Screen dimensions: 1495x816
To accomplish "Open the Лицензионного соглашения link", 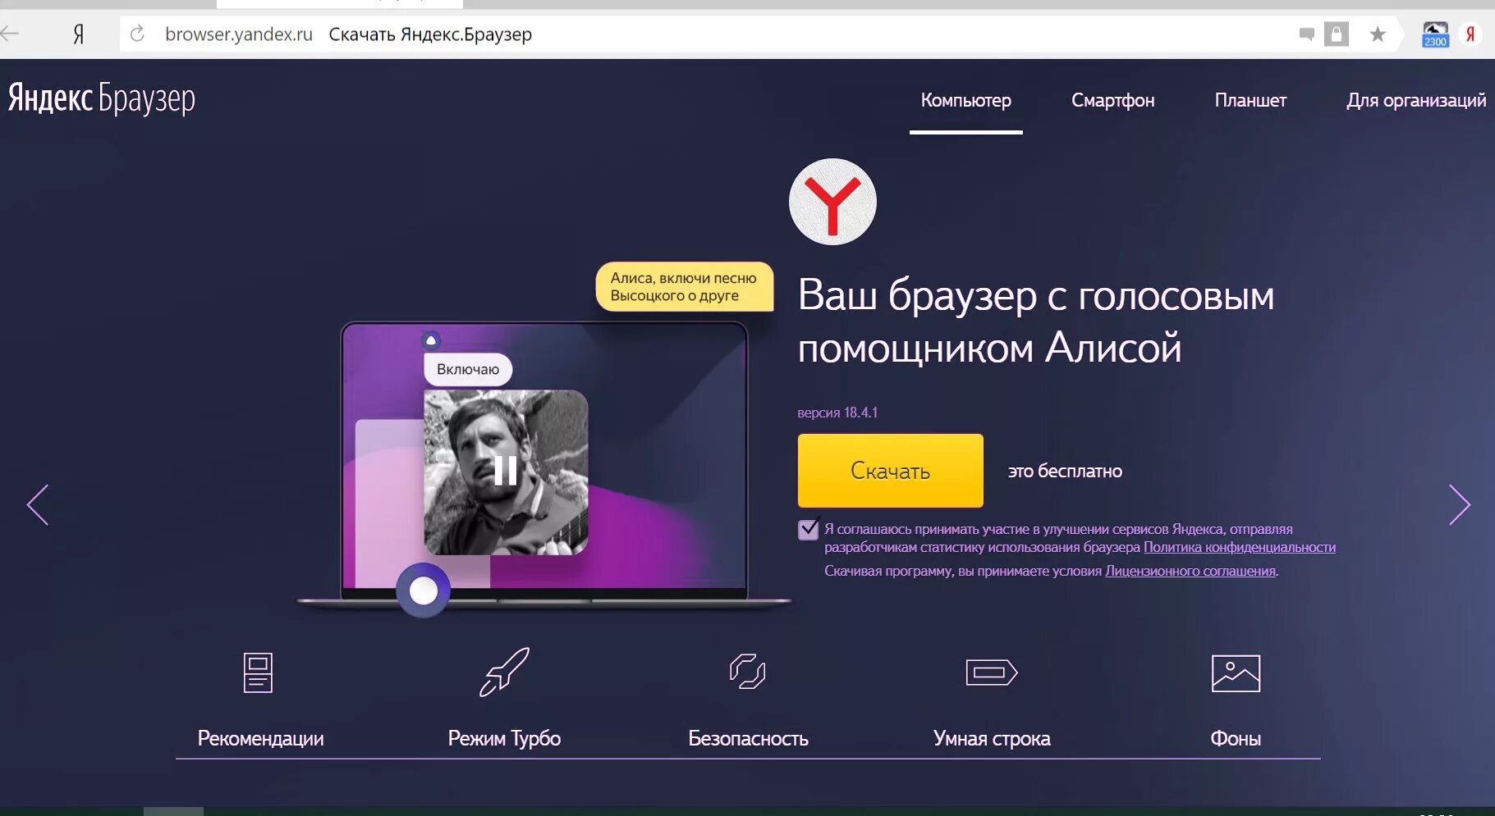I will 1190,571.
